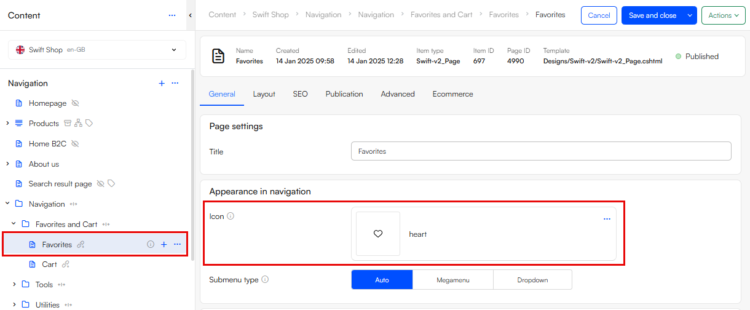Click Save and close button
The width and height of the screenshot is (750, 310).
[x=652, y=15]
